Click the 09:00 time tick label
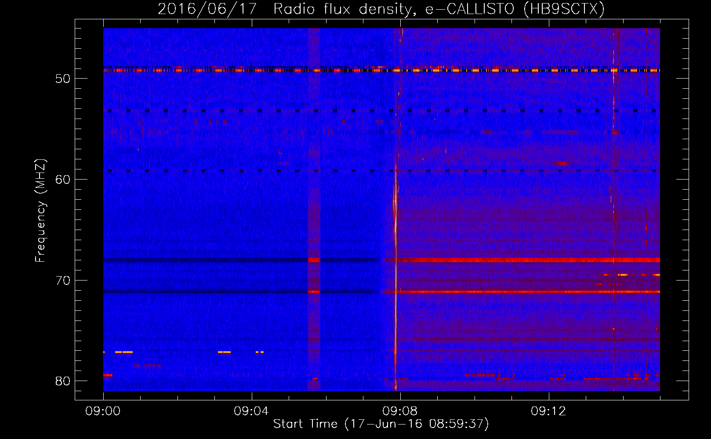The height and width of the screenshot is (439, 711). coord(103,411)
